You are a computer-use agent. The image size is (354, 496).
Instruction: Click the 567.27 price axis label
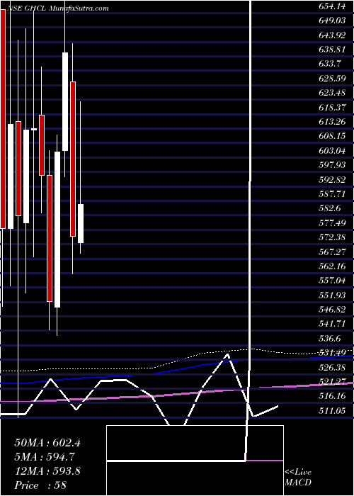[333, 252]
